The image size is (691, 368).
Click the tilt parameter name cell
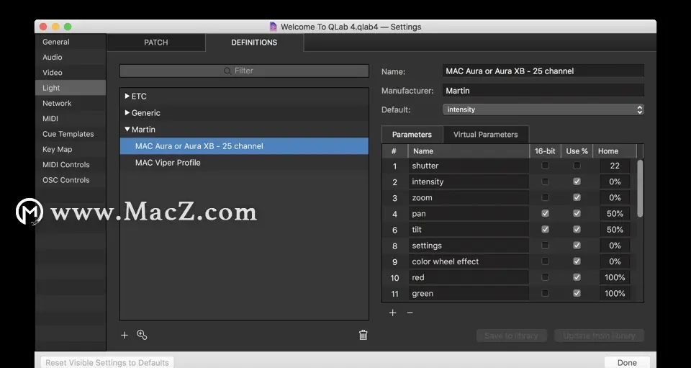[469, 229]
